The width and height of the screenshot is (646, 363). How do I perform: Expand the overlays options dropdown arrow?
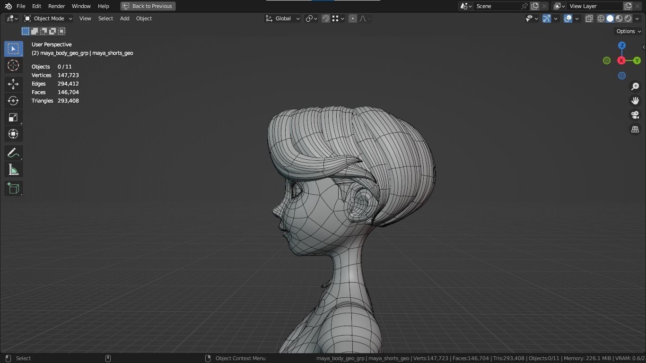coord(577,18)
